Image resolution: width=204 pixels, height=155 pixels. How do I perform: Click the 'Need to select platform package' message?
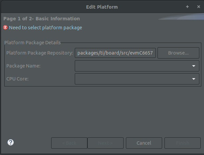pyautogui.click(x=46, y=28)
